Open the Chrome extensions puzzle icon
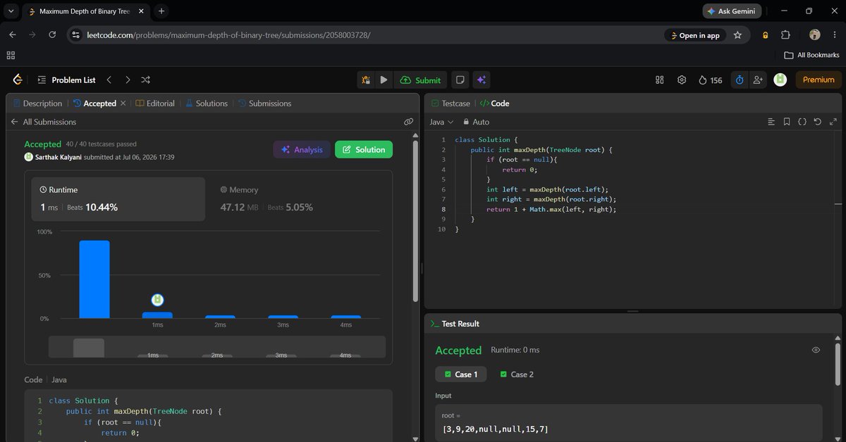Image resolution: width=846 pixels, height=442 pixels. point(785,35)
